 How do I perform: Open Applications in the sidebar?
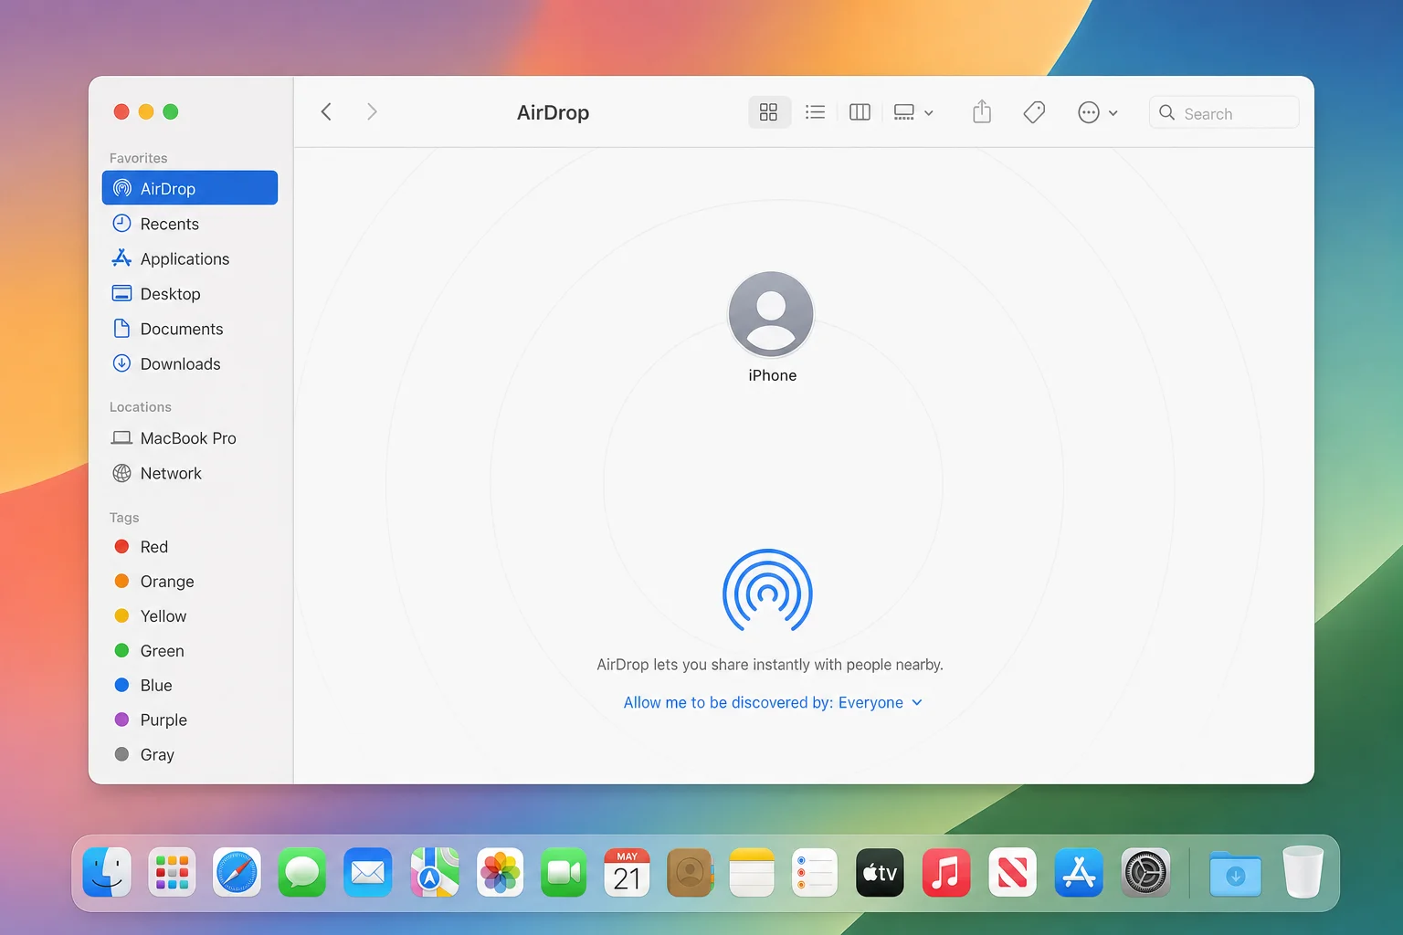click(190, 258)
